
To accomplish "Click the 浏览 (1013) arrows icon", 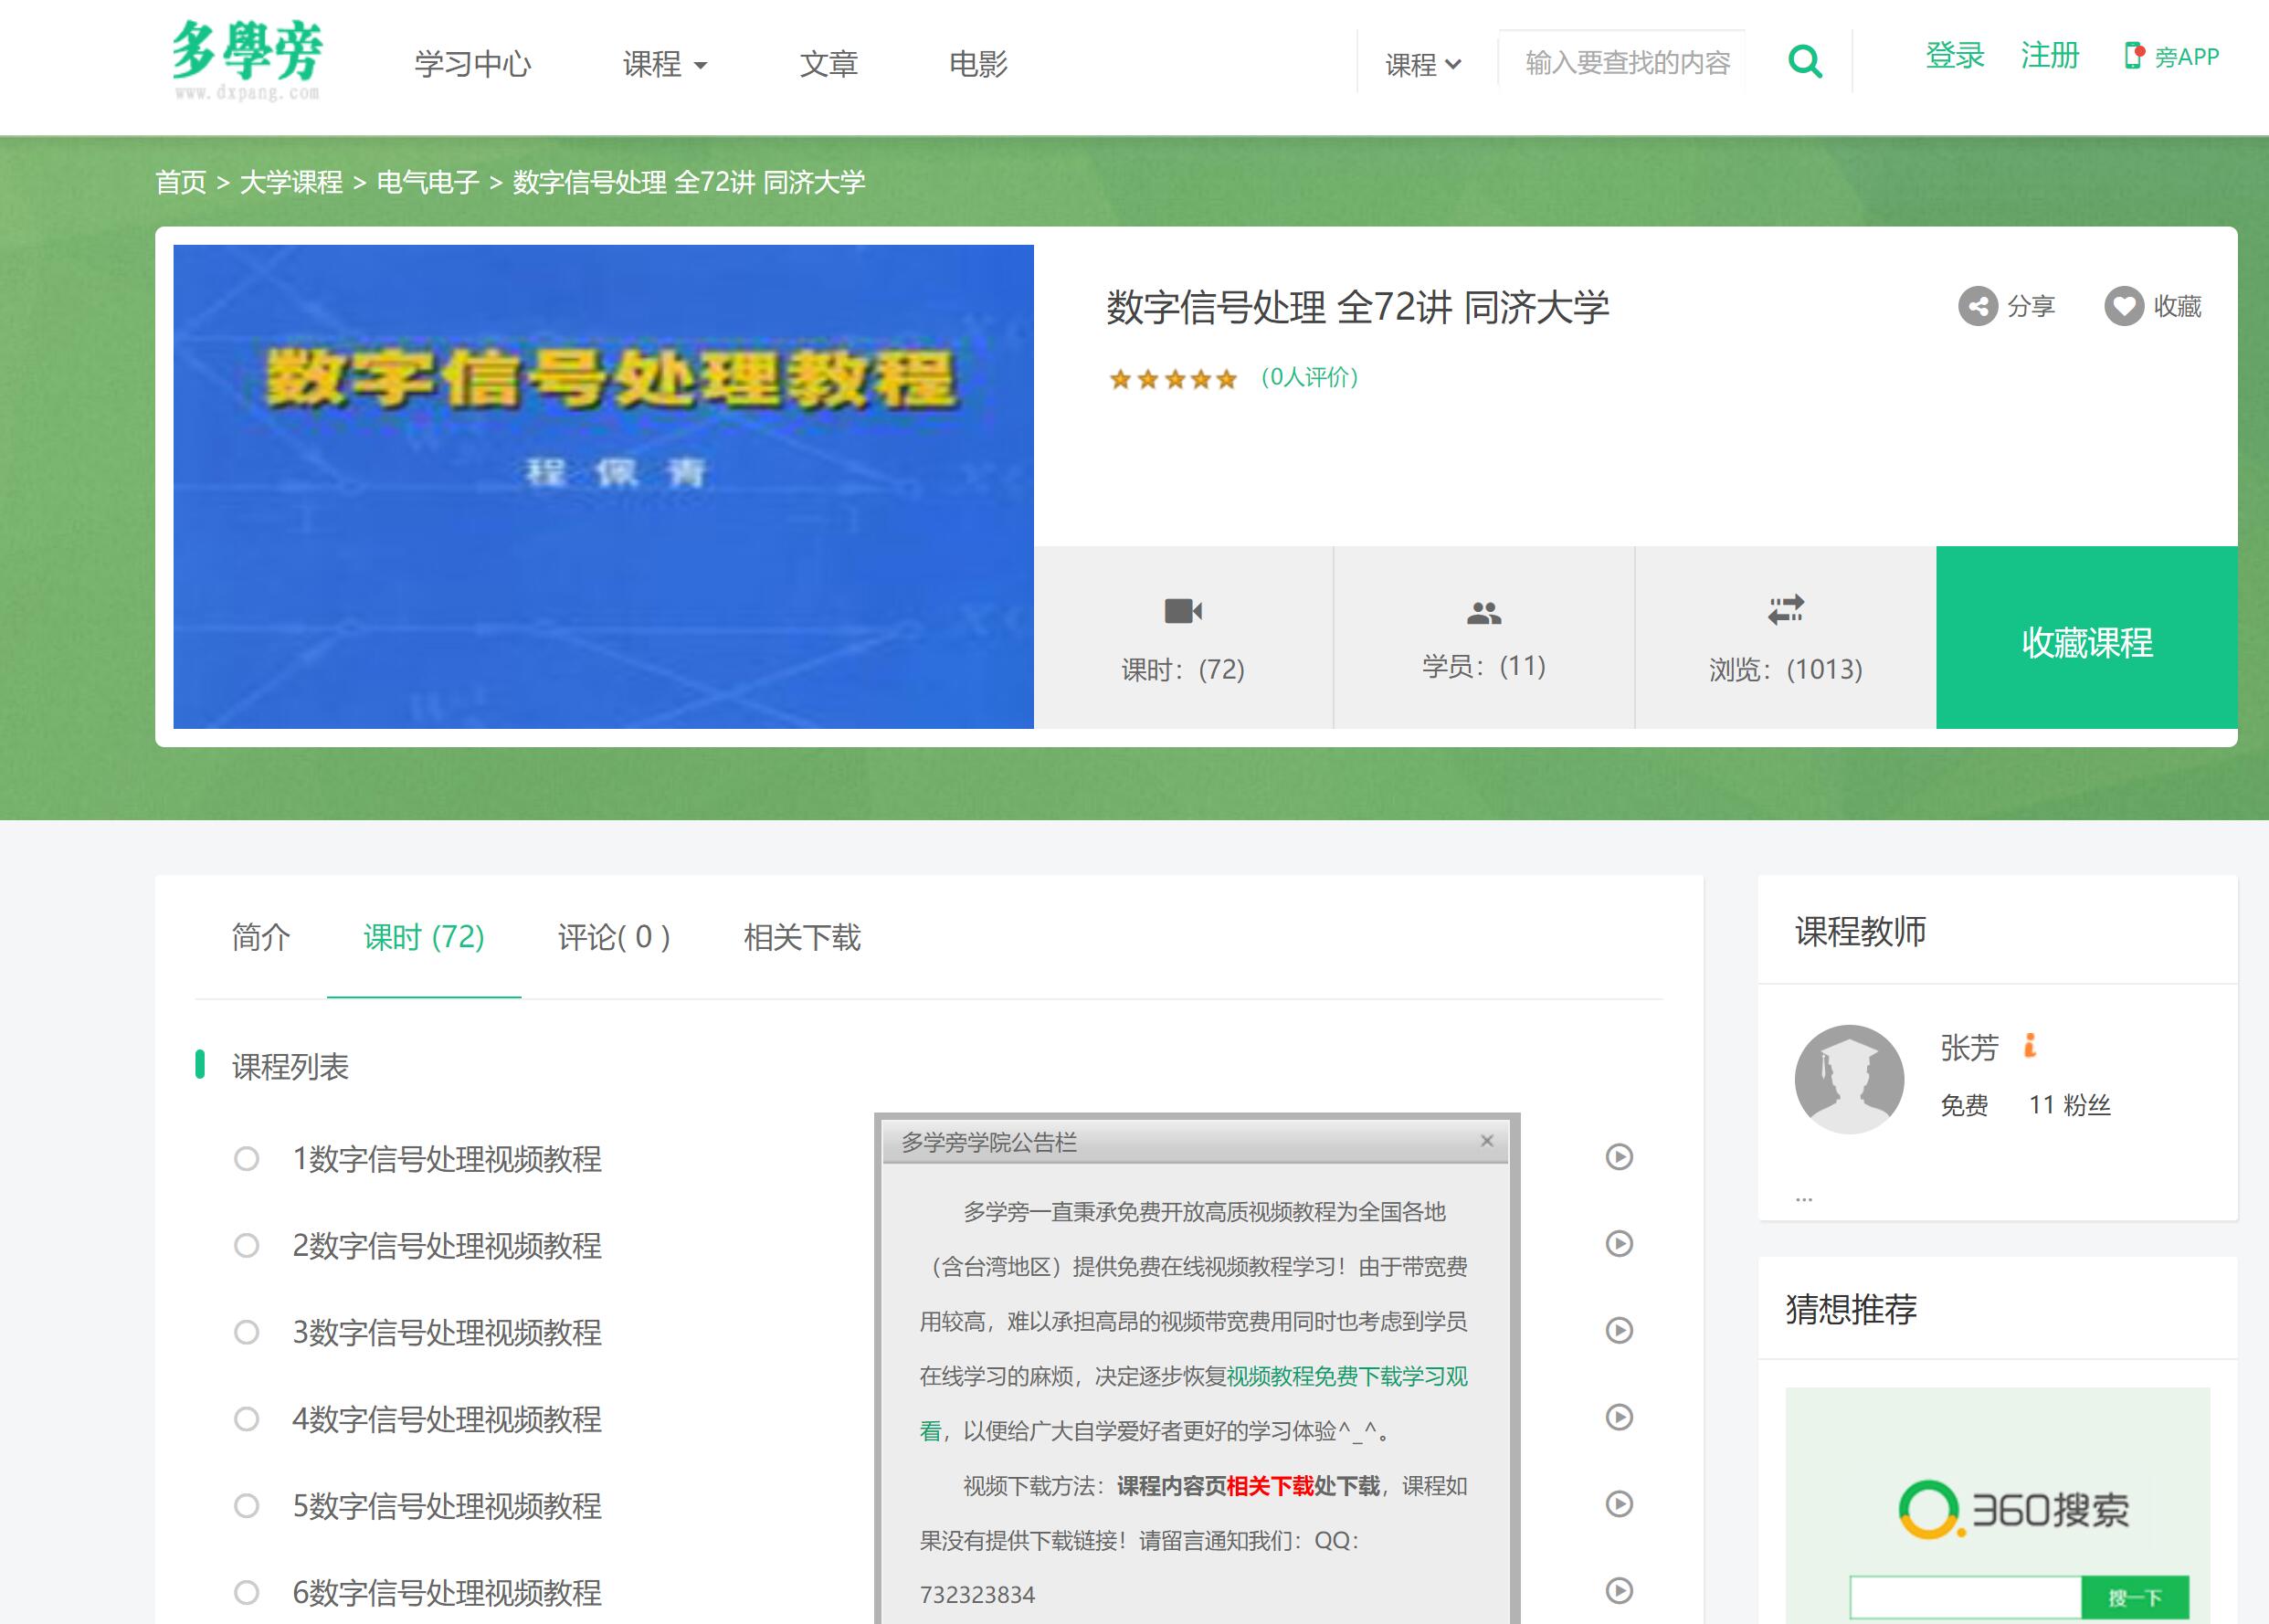I will click(1785, 609).
